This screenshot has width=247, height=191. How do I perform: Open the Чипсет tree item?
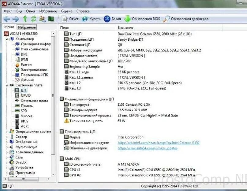(24, 116)
